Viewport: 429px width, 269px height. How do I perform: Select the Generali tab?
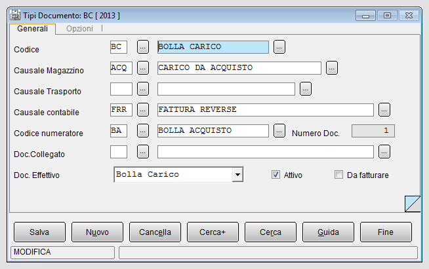[x=33, y=29]
